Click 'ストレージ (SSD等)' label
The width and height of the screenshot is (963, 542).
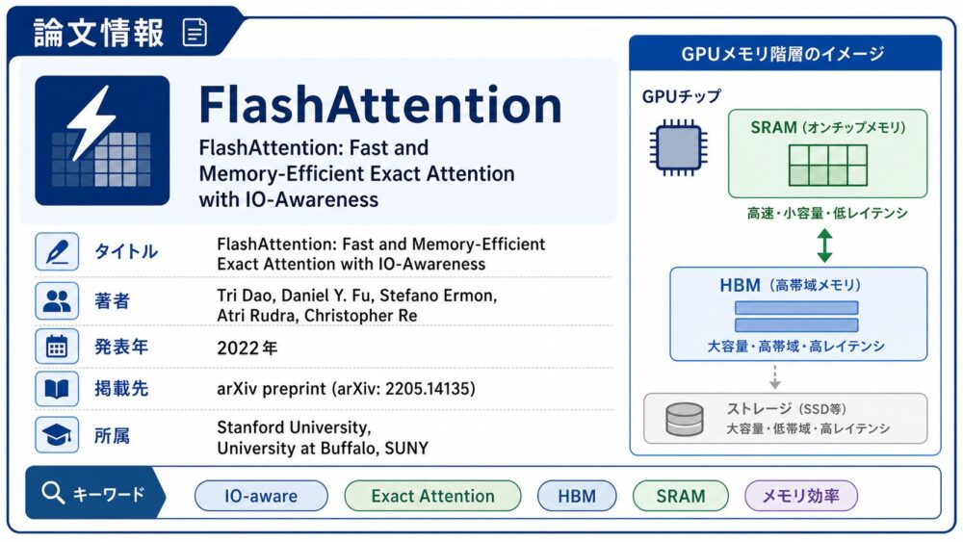coord(787,409)
